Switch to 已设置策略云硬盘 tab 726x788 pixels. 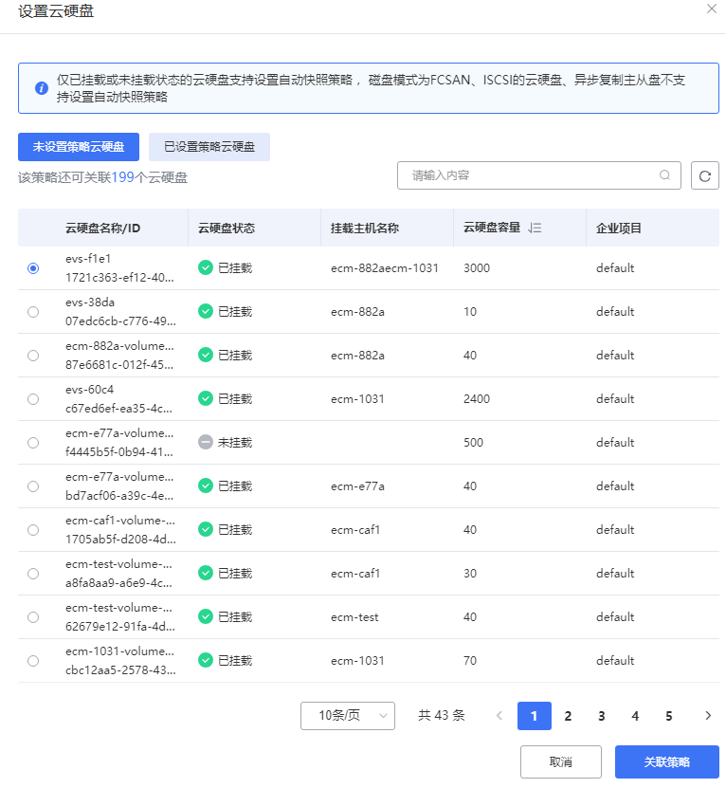pos(209,147)
